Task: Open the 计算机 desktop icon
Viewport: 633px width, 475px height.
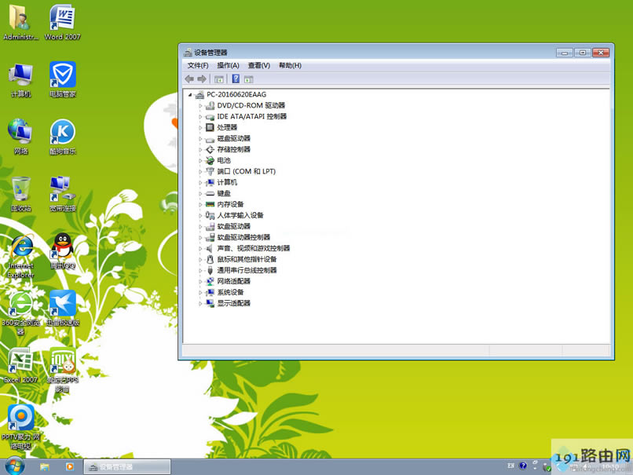Action: (21, 80)
